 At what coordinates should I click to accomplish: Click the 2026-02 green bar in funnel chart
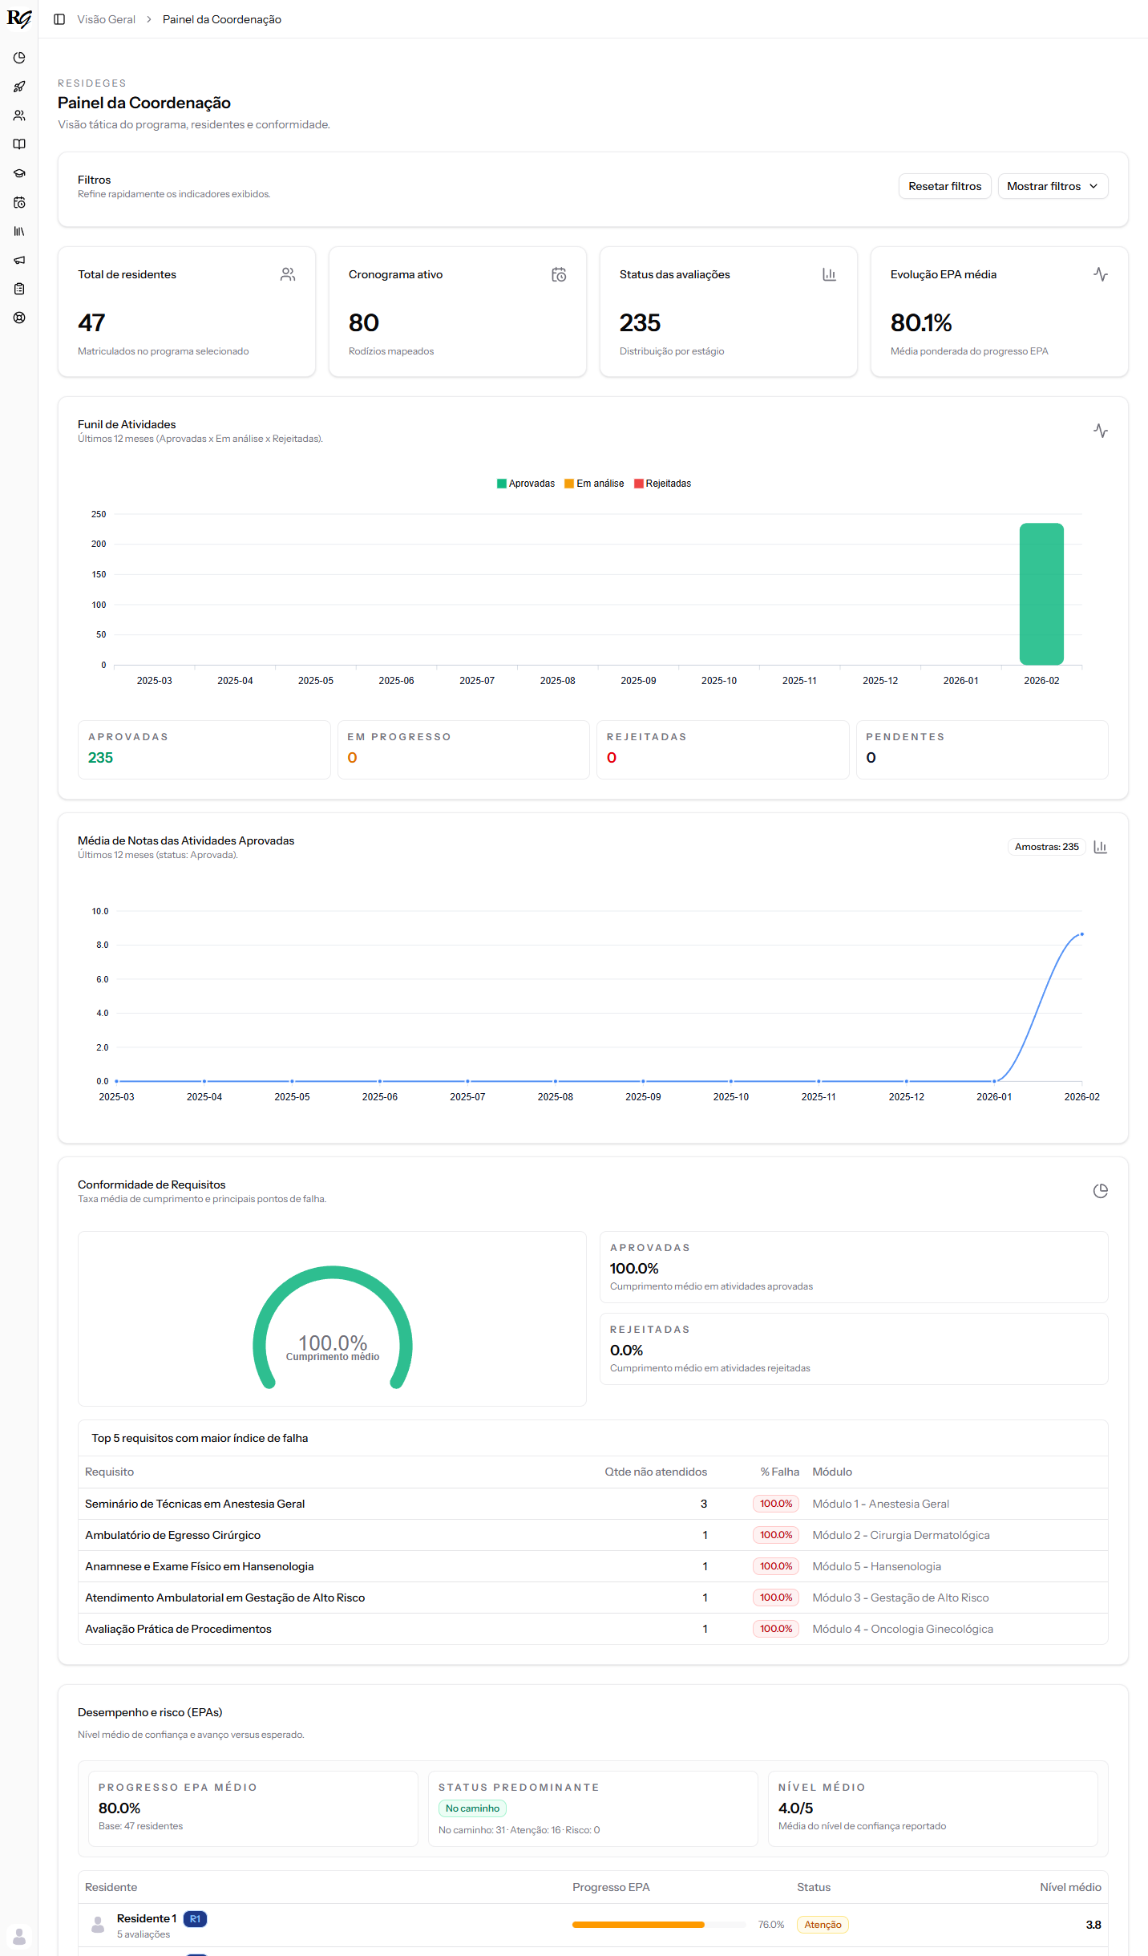tap(1041, 593)
